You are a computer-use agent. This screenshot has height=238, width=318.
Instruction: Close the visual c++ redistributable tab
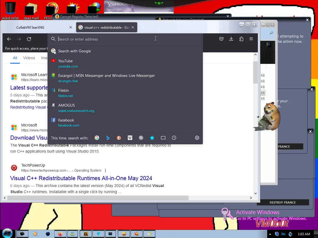132,27
